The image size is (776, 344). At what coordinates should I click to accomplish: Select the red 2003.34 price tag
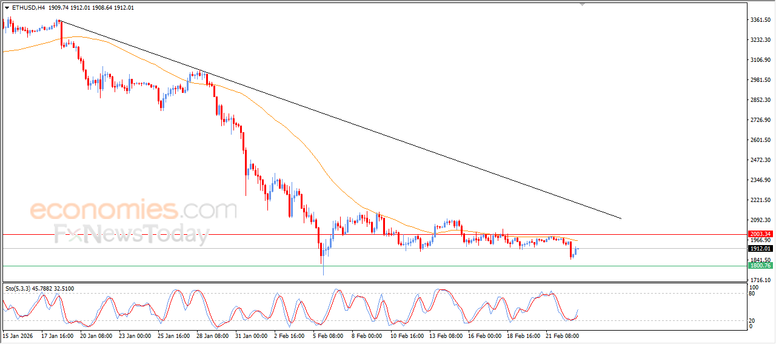click(x=760, y=234)
